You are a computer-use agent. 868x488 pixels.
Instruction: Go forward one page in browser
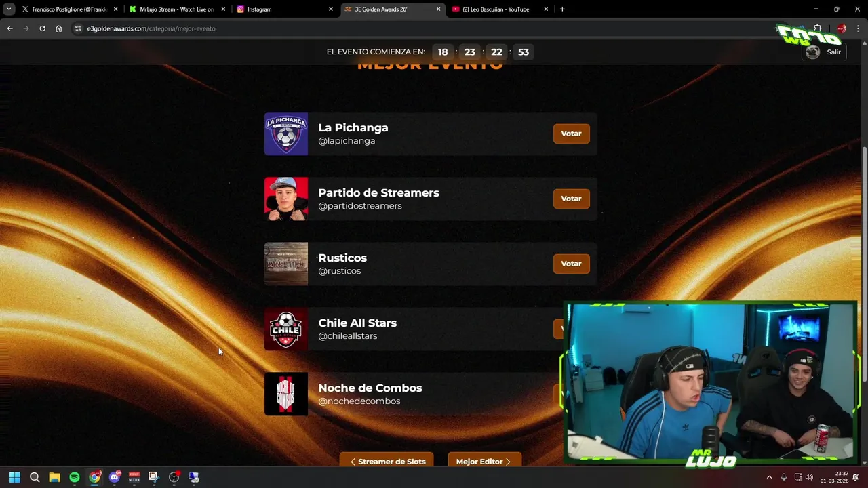(x=26, y=28)
